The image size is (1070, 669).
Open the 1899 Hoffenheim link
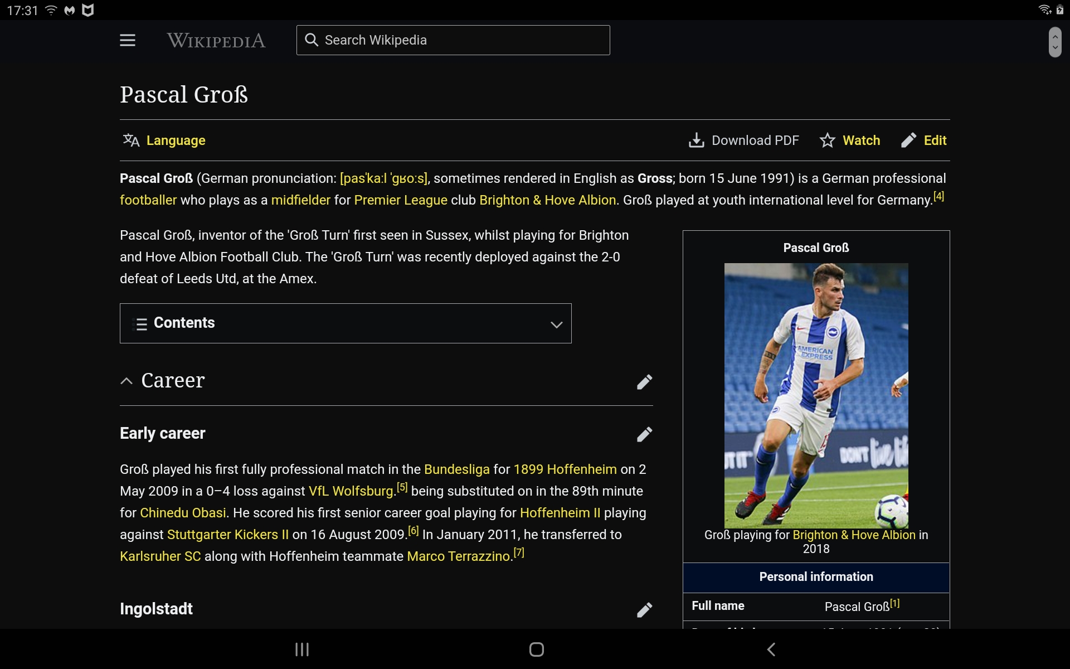pyautogui.click(x=565, y=469)
